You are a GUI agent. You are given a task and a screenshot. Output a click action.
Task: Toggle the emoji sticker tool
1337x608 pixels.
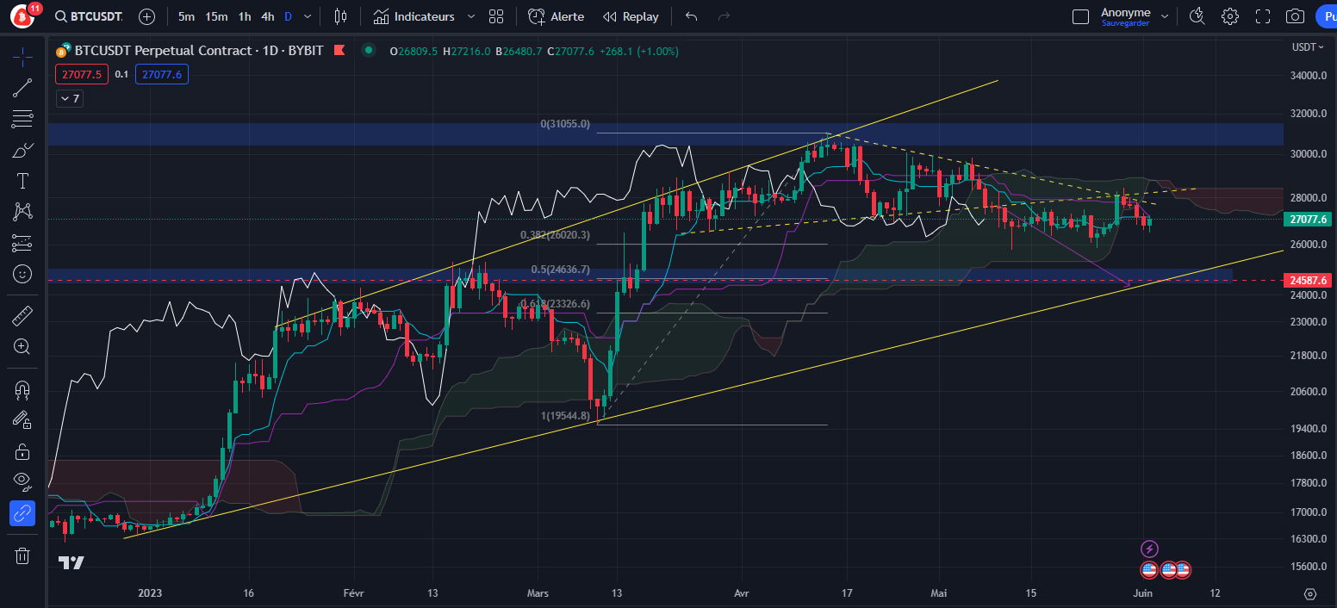22,274
